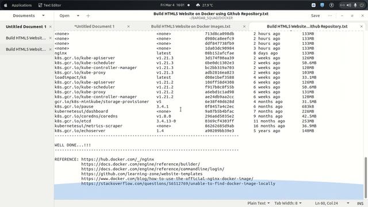The height and width of the screenshot is (207, 368).
Task: Click the Apple logo in the top panel
Action: [6, 5]
